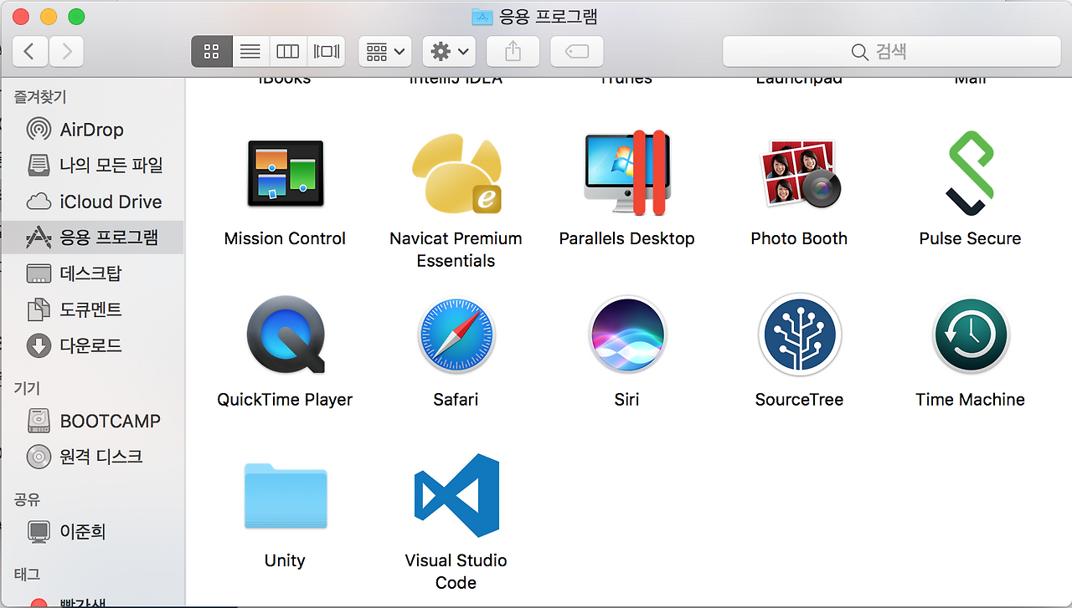Click the Share toolbar button

(513, 52)
